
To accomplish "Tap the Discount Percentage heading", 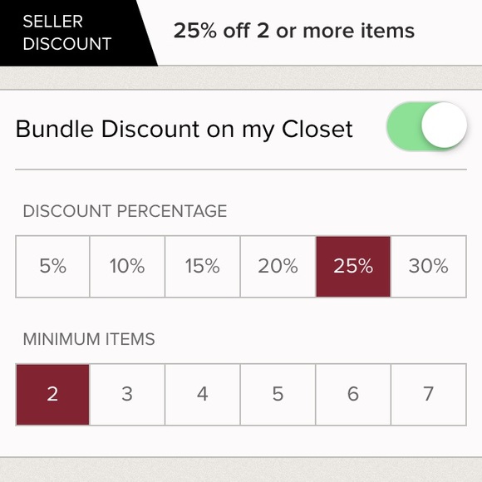I will point(125,211).
